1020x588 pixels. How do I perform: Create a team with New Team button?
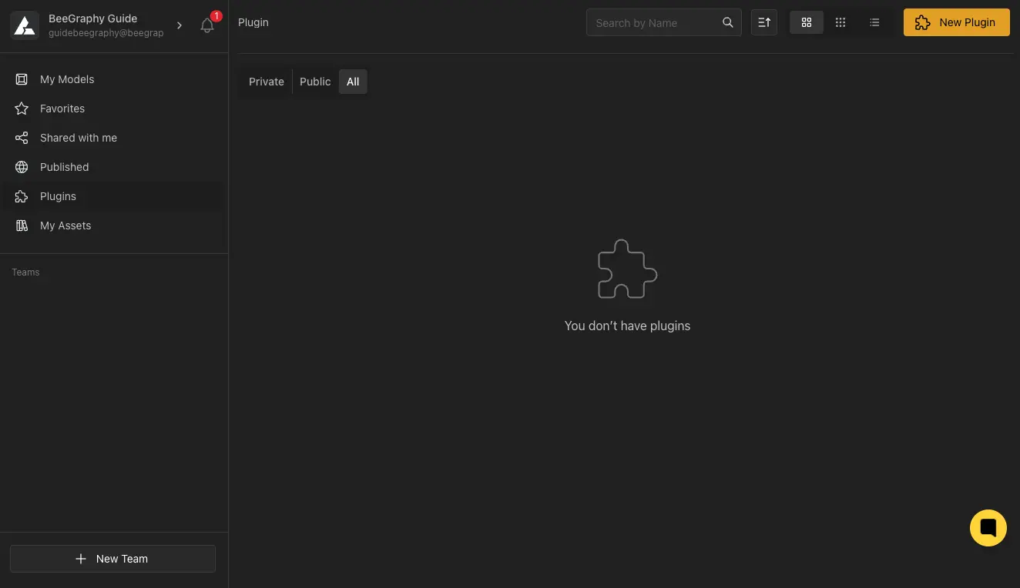[x=112, y=559]
